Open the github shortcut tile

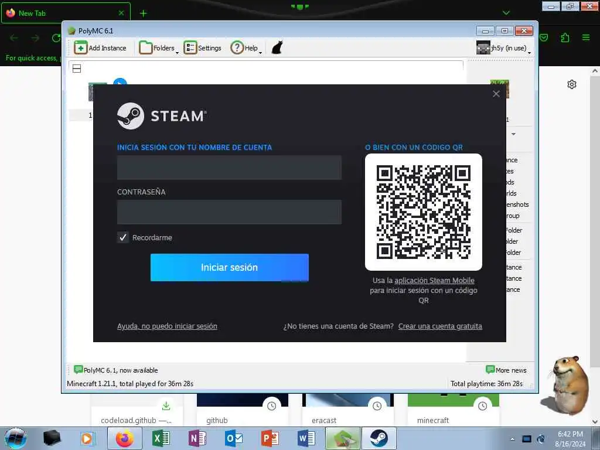pos(242,410)
